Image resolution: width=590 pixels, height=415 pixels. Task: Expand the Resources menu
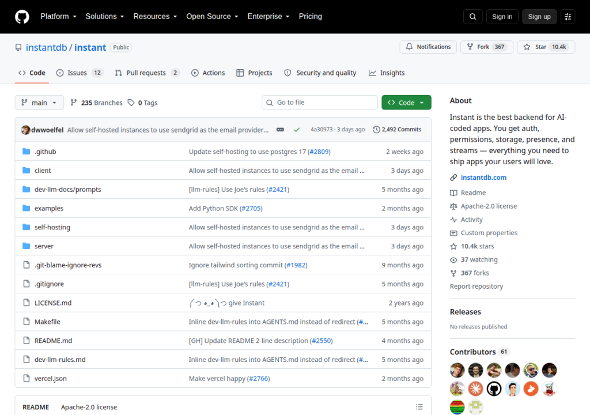[155, 17]
